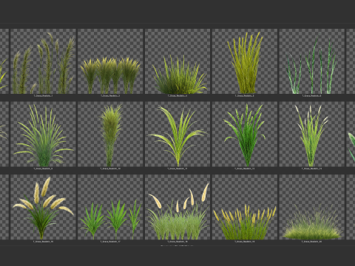Select the wide low green bush grass thumbnail
The width and height of the screenshot is (355, 266).
pos(177,61)
